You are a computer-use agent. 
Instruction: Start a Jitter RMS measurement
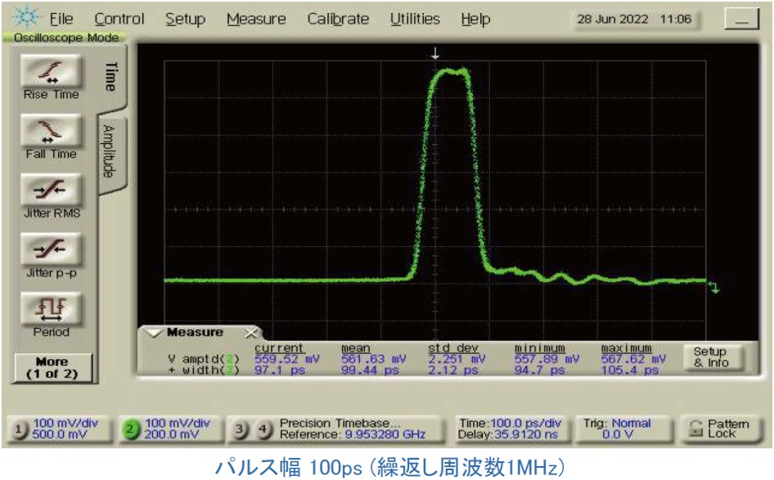pos(52,190)
